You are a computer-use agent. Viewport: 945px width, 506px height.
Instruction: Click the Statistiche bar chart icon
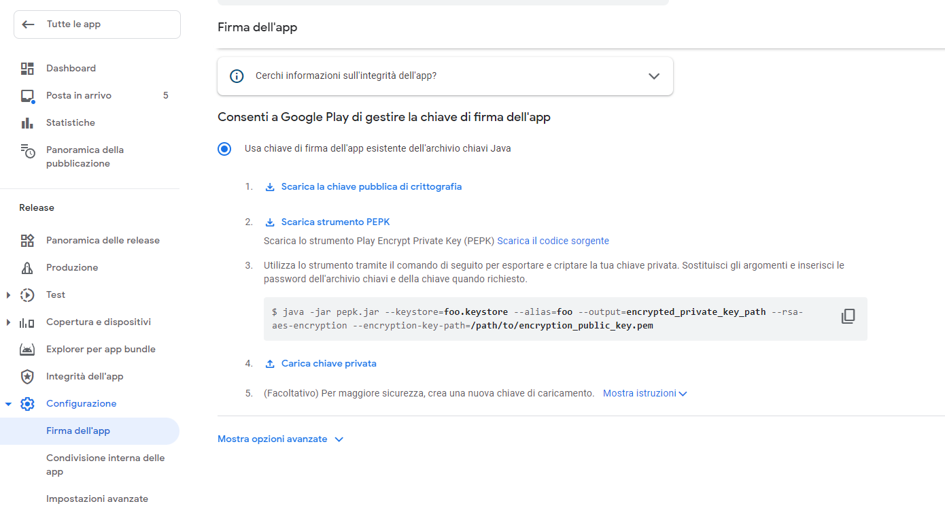coord(27,123)
